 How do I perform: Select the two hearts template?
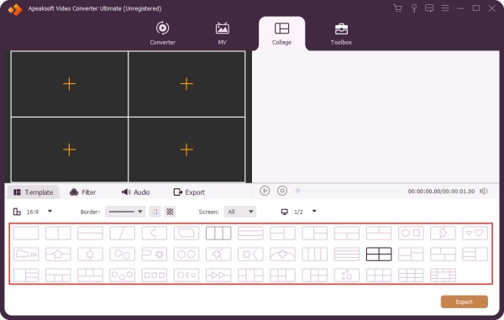pos(475,233)
